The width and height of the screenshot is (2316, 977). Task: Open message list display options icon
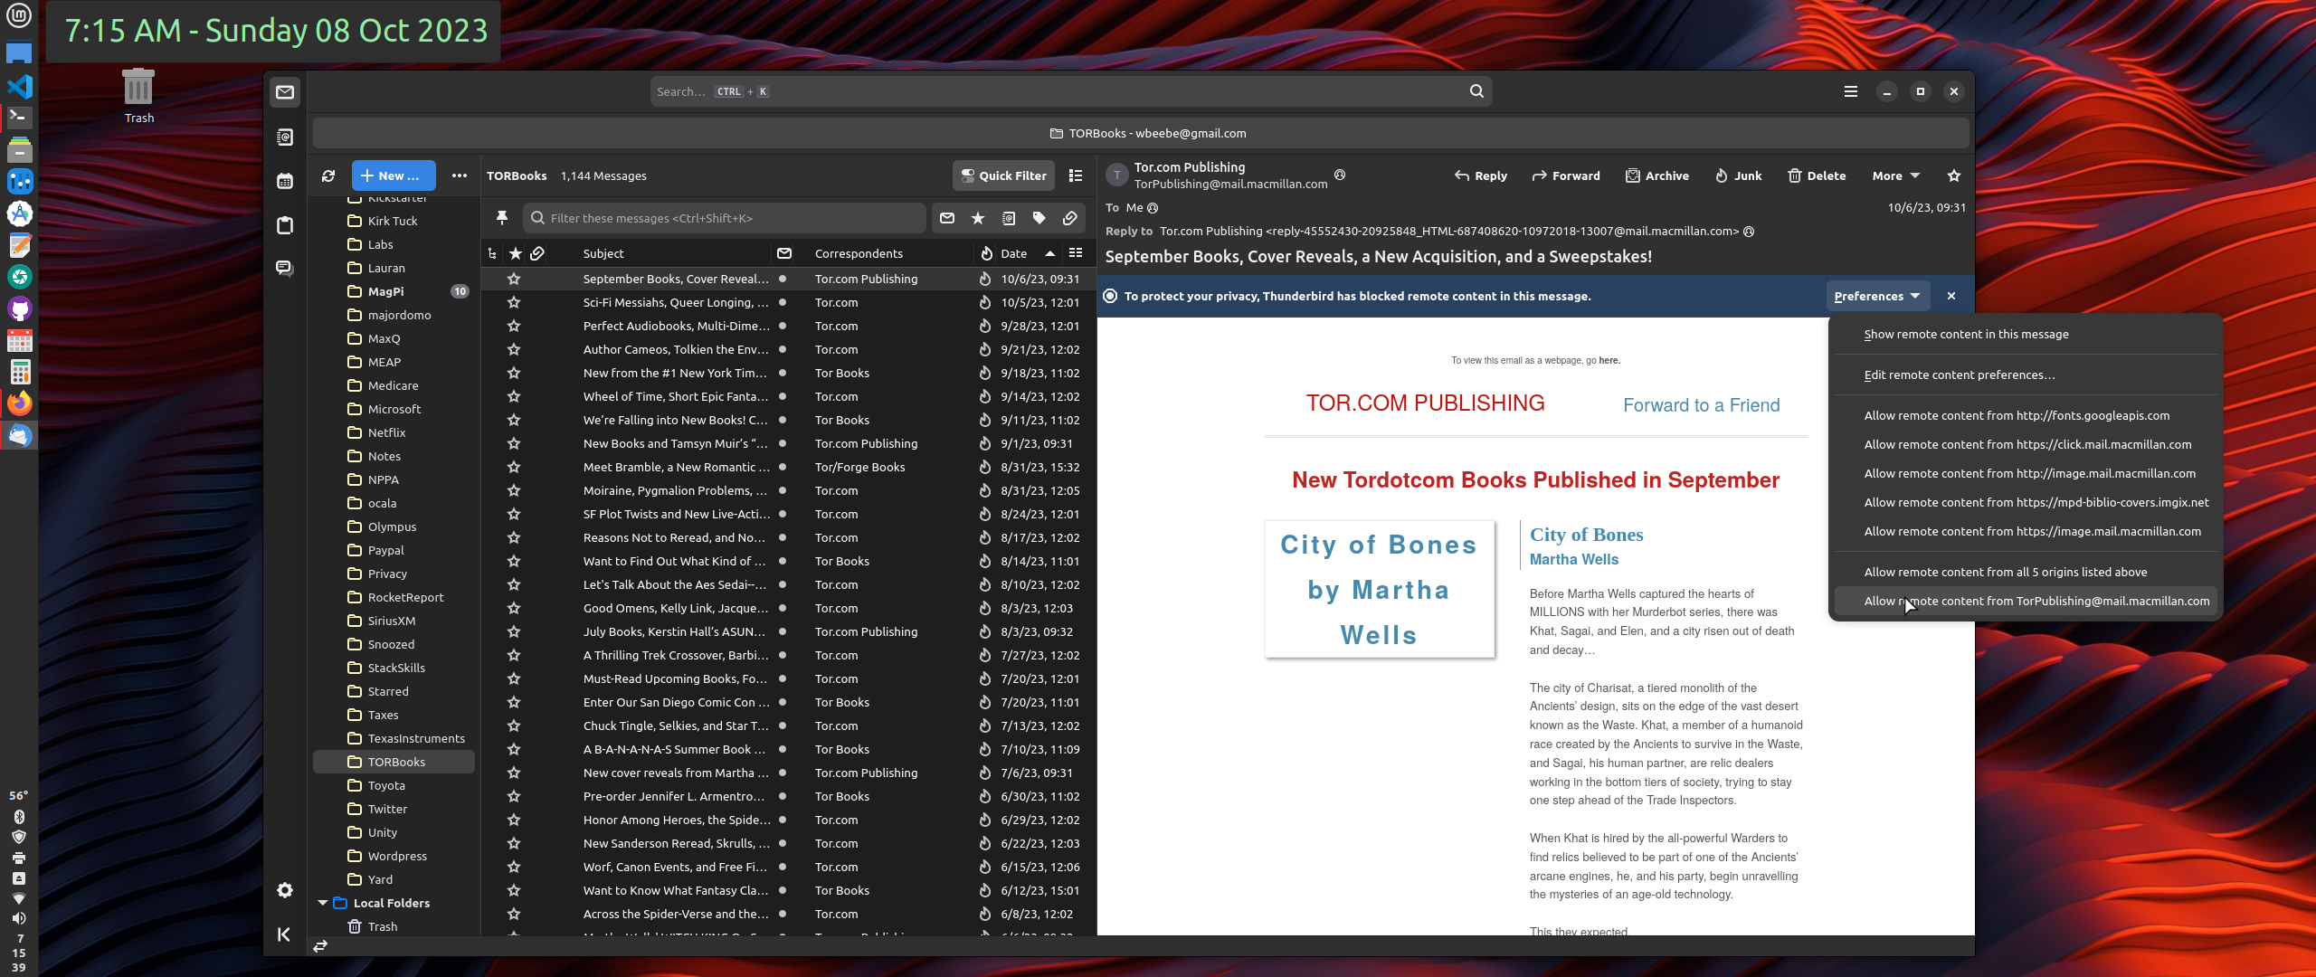click(1076, 175)
